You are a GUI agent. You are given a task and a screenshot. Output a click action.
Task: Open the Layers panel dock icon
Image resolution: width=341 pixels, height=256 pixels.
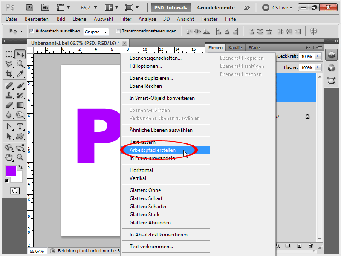332,55
